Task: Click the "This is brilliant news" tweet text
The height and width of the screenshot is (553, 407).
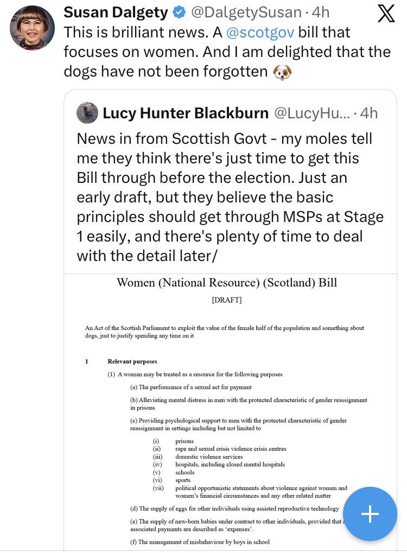Action: pyautogui.click(x=227, y=52)
